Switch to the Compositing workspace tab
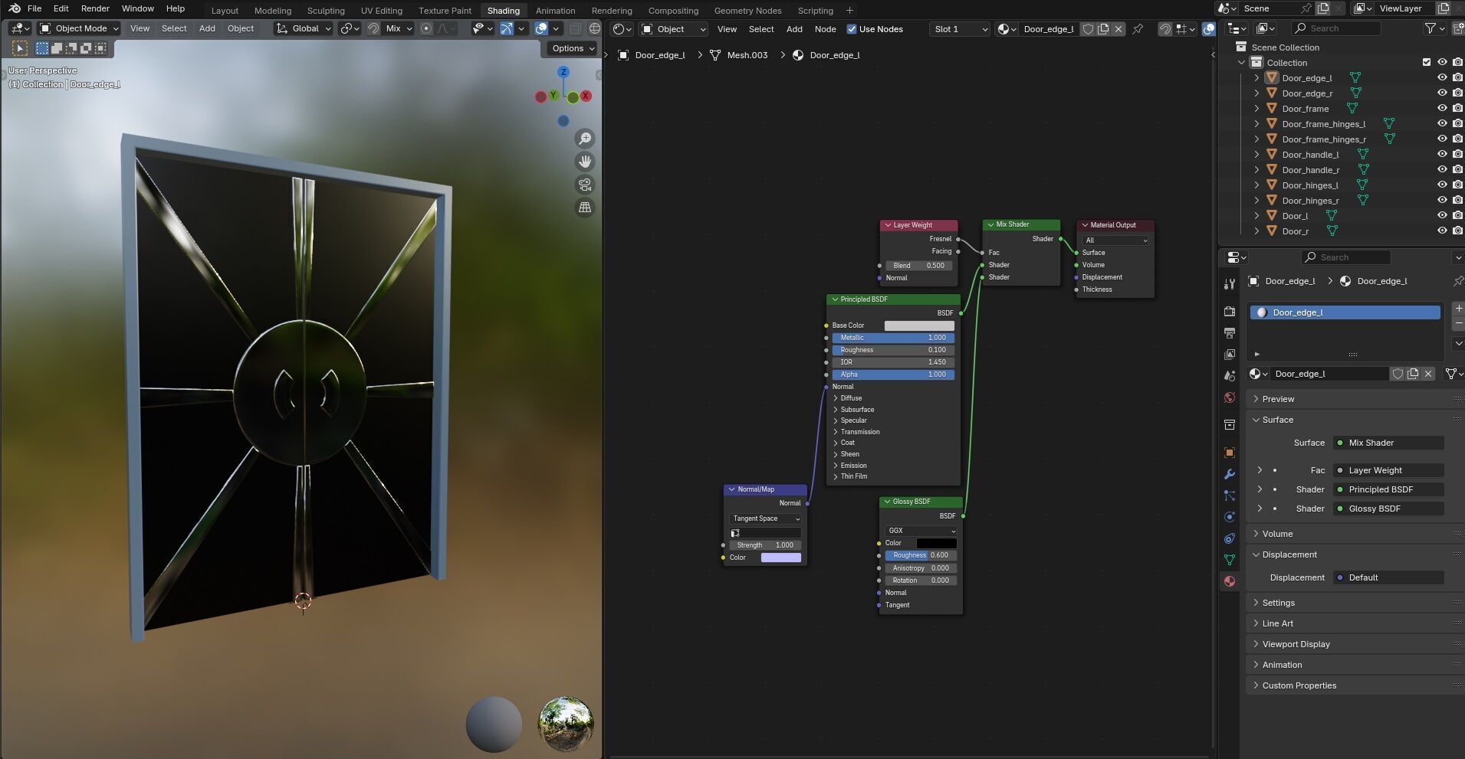Viewport: 1465px width, 759px height. (x=672, y=11)
